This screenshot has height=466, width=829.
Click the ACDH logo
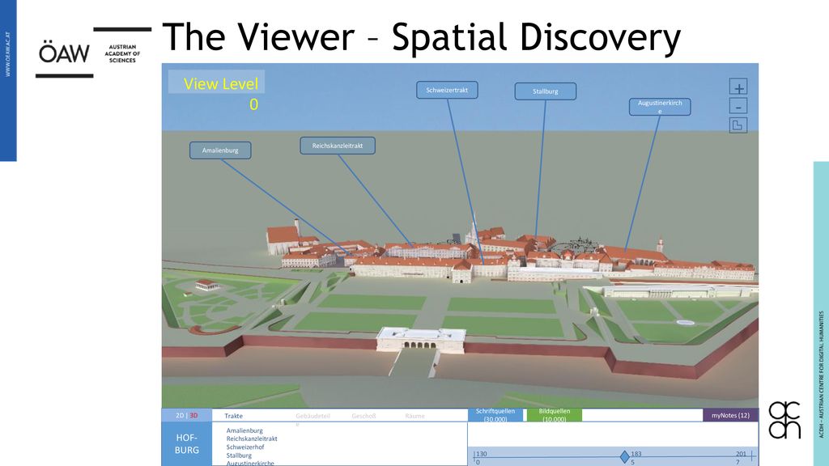(784, 420)
